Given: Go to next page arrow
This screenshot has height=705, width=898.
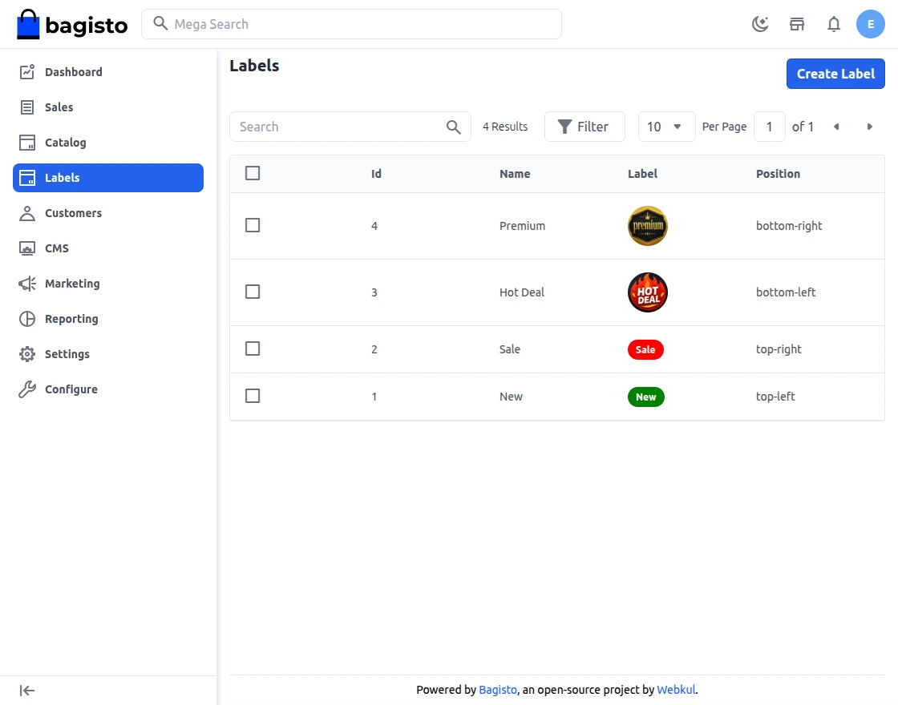Looking at the screenshot, I should 869,127.
